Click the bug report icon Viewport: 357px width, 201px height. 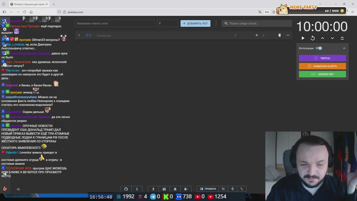pos(175,189)
